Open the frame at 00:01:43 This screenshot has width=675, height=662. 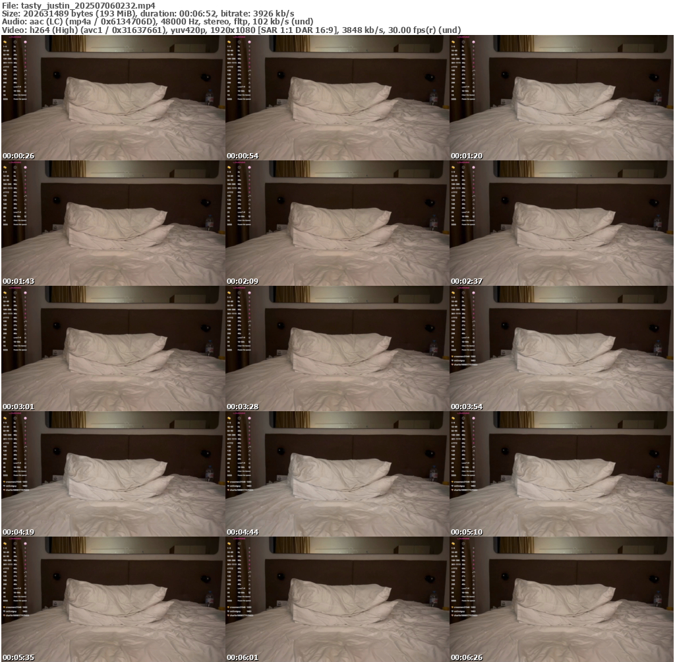[113, 223]
